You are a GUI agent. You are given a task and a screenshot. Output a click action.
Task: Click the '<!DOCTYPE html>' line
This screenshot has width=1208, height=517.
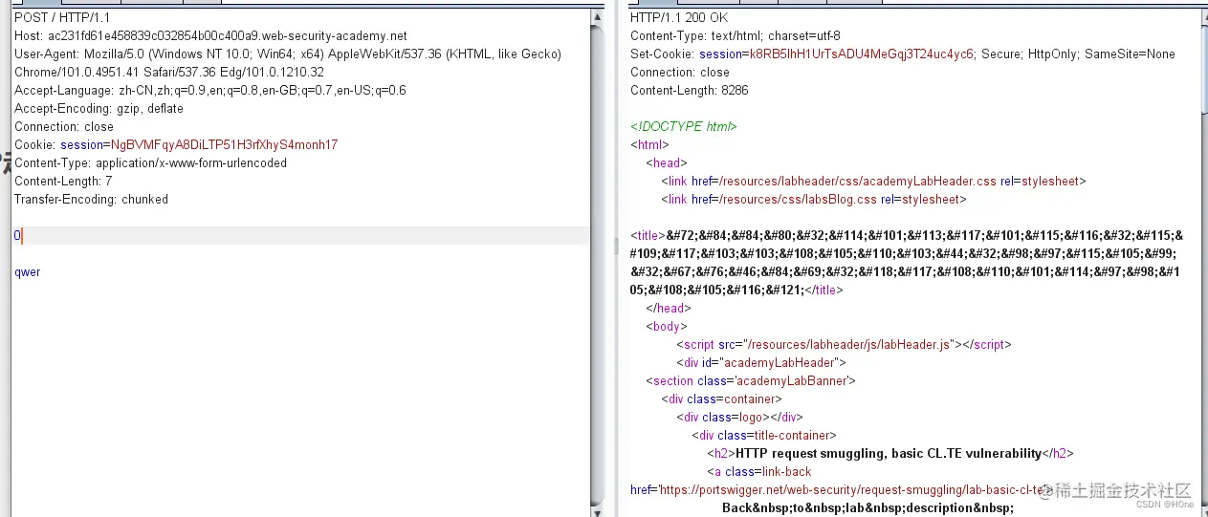click(x=684, y=127)
